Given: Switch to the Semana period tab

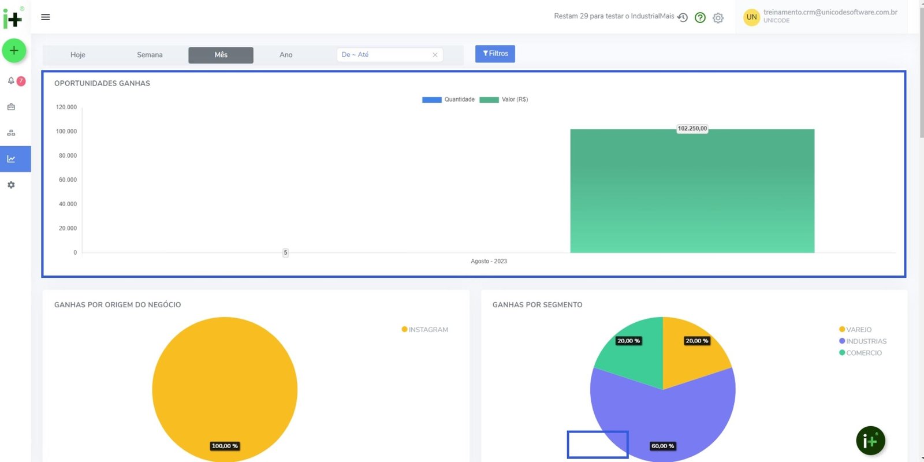Looking at the screenshot, I should pyautogui.click(x=150, y=55).
